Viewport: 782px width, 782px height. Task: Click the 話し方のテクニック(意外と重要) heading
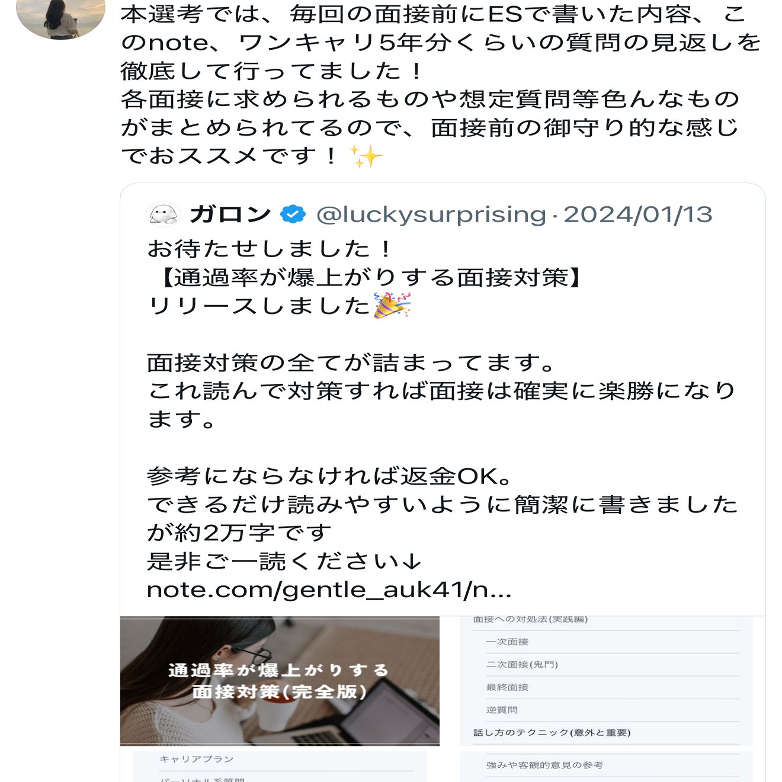[x=552, y=733]
